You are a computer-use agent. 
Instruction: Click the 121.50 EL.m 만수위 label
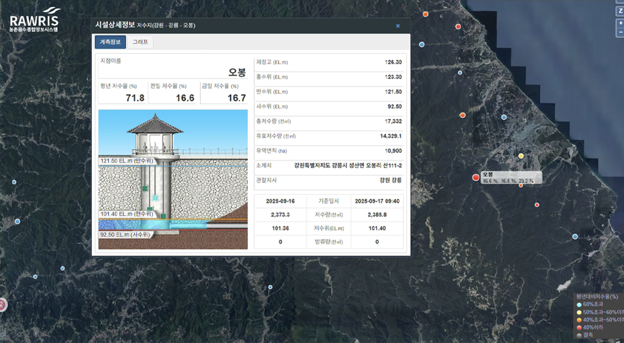point(127,161)
